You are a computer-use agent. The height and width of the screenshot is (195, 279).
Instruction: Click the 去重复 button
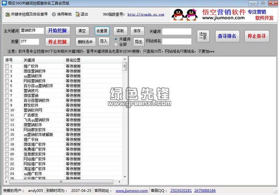102,31
